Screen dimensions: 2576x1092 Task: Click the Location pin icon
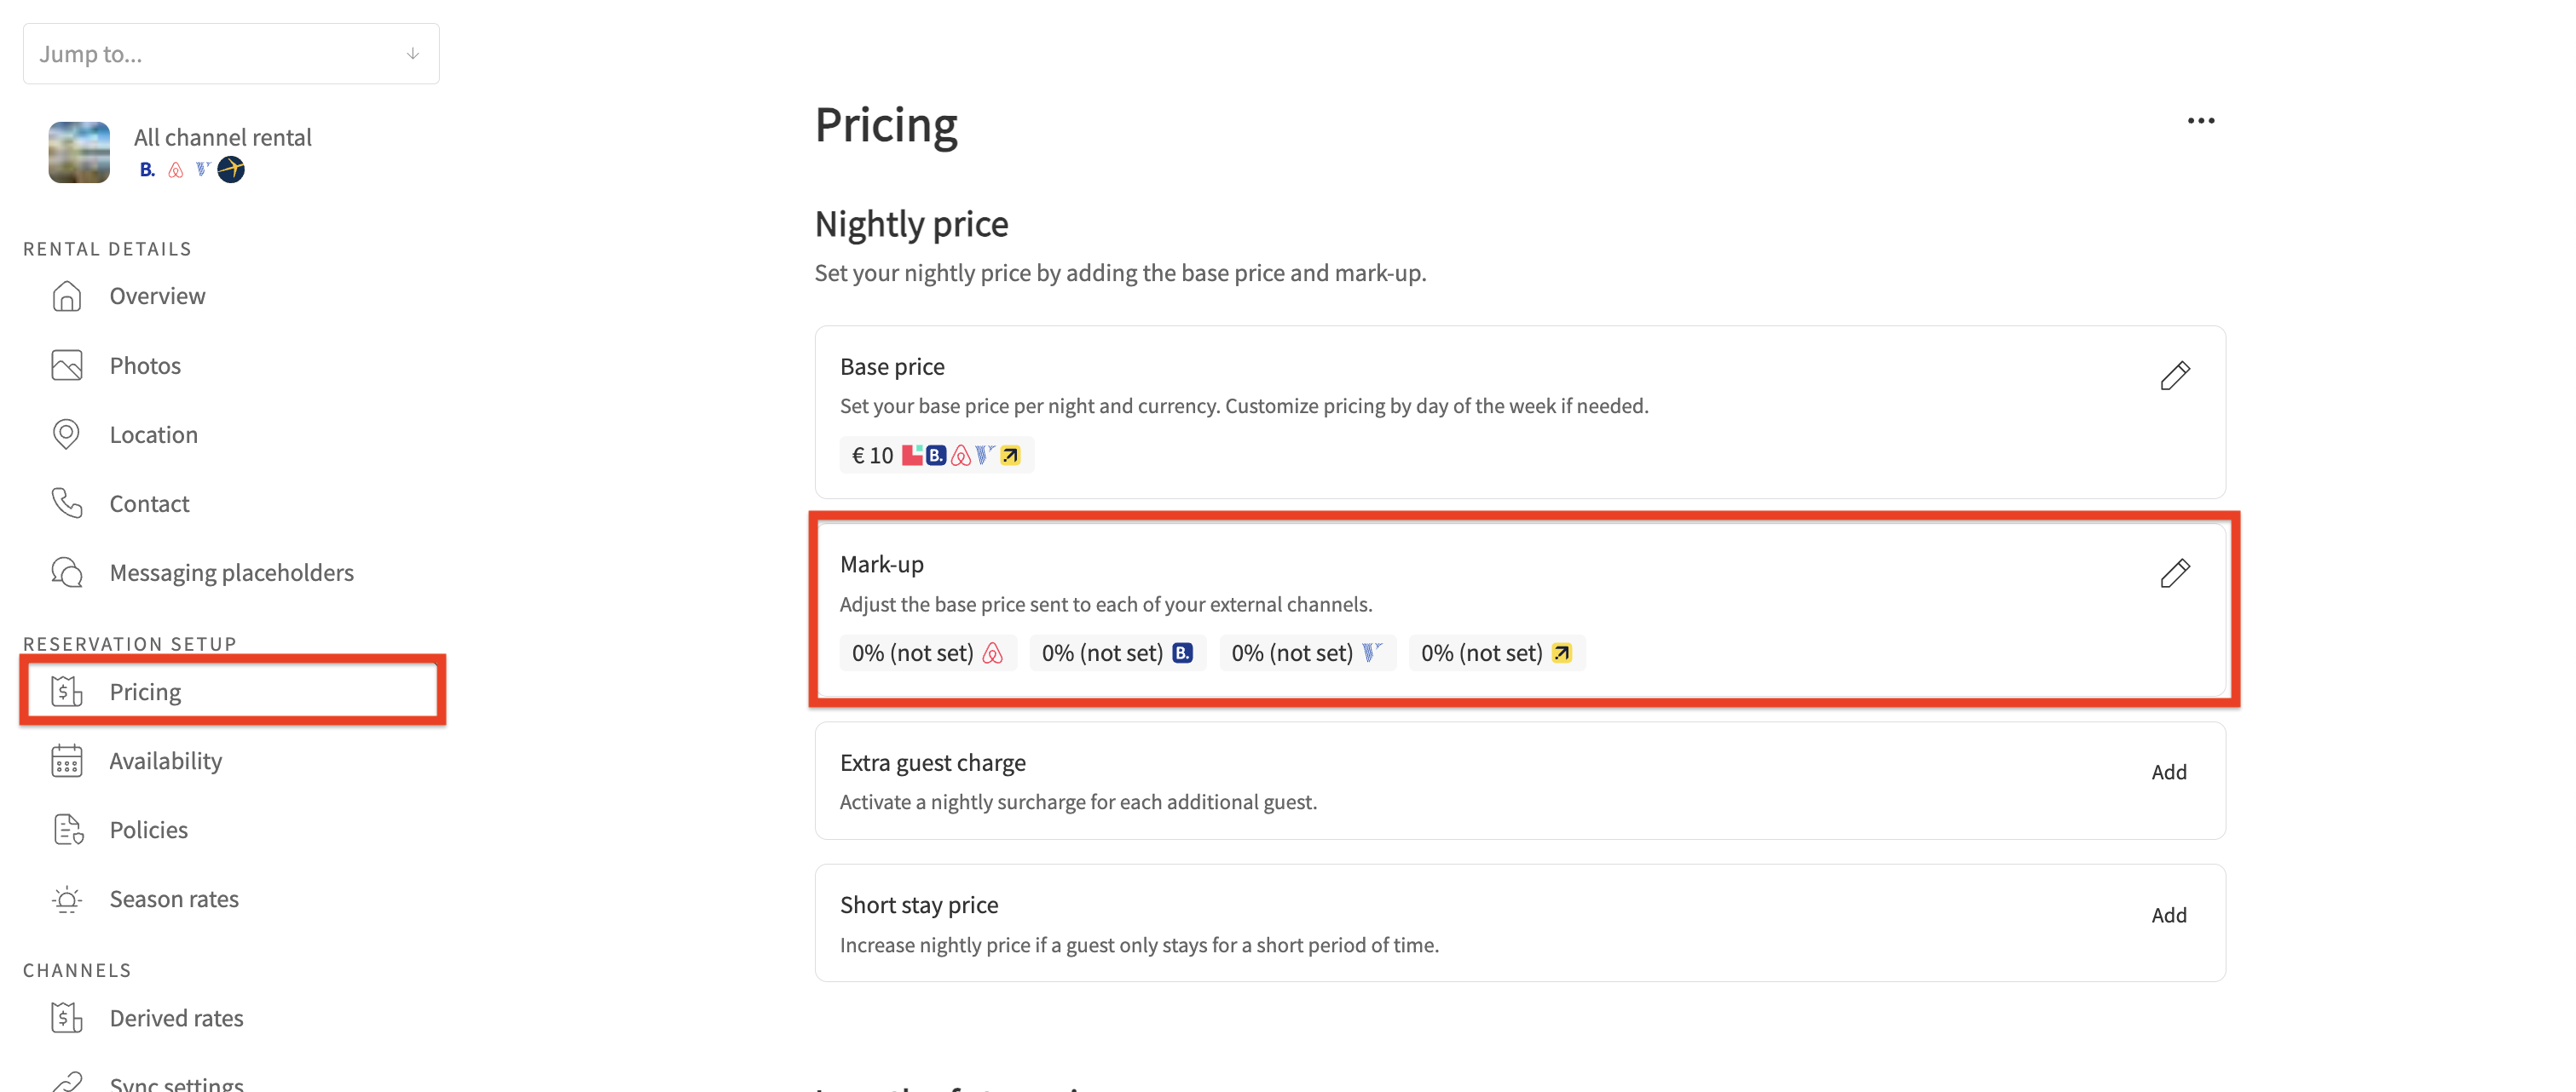coord(67,434)
